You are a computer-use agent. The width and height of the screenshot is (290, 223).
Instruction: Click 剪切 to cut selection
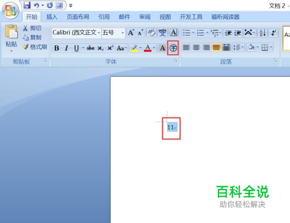(x=32, y=28)
